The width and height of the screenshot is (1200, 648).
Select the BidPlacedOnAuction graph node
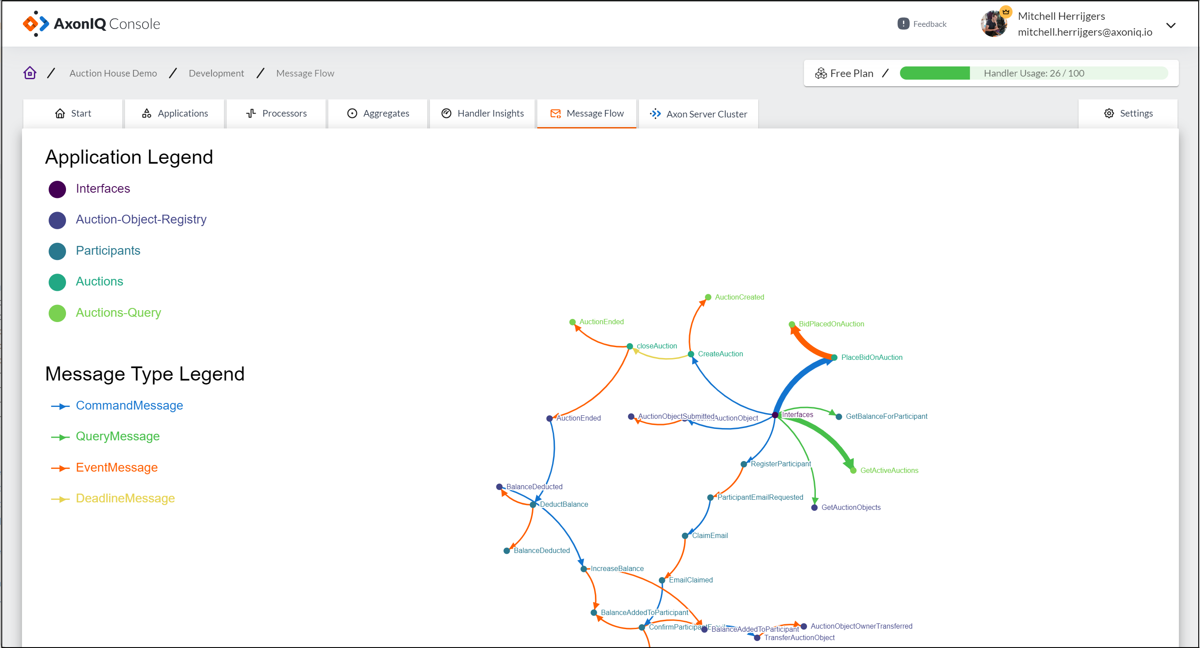coord(791,324)
